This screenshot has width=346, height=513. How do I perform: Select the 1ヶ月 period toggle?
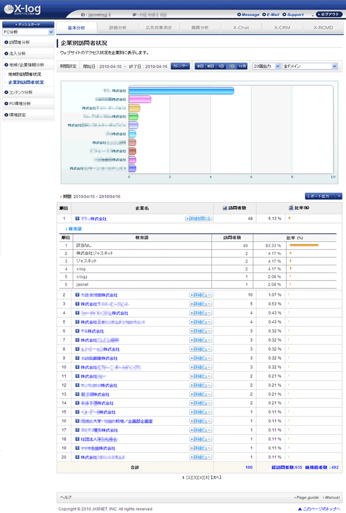pos(242,66)
